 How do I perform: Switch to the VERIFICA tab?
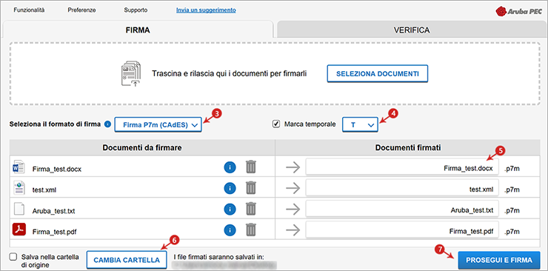411,30
